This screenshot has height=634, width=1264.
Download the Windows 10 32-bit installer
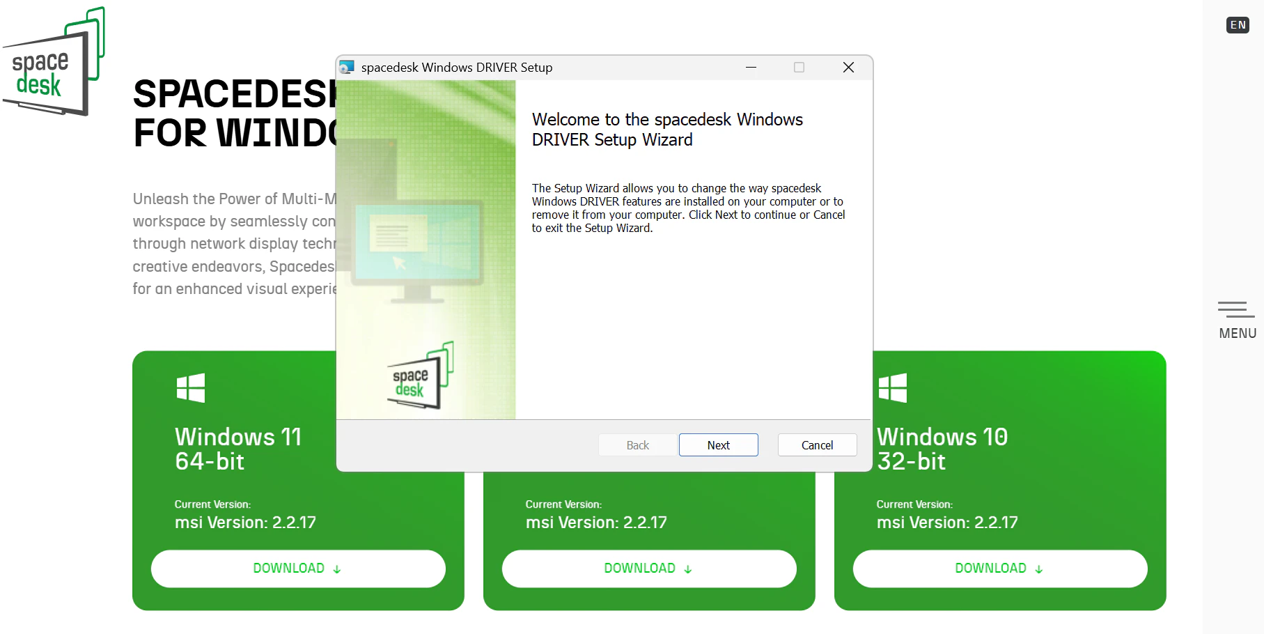pyautogui.click(x=1000, y=569)
